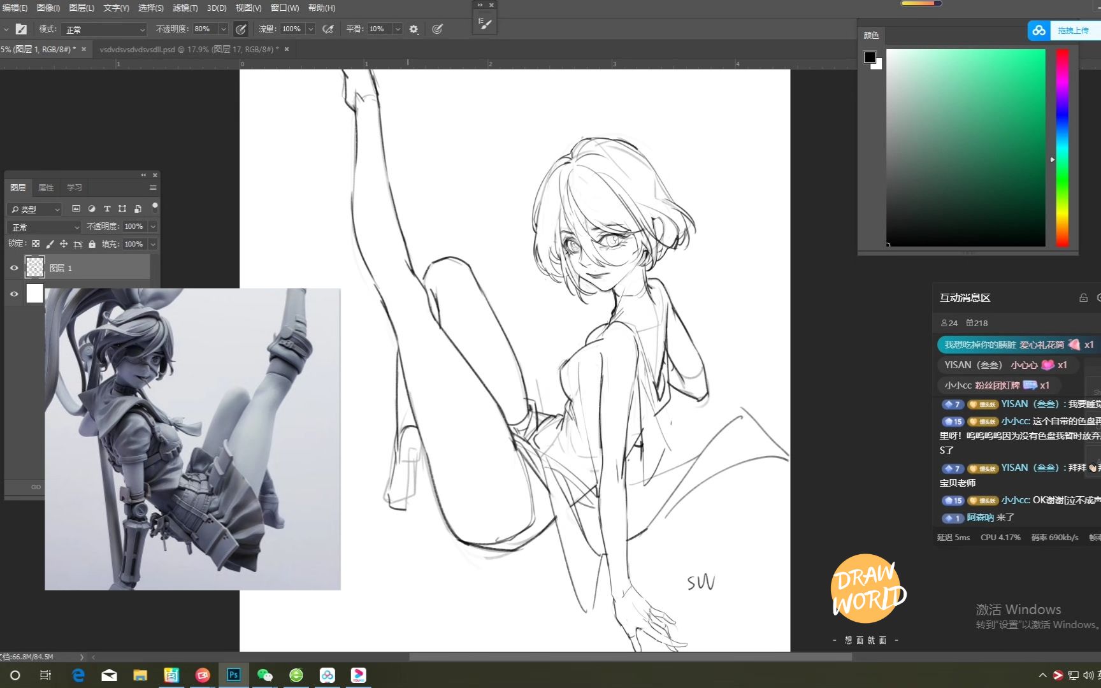Expand flow 100% slider arrow
This screenshot has width=1101, height=688.
coord(311,29)
